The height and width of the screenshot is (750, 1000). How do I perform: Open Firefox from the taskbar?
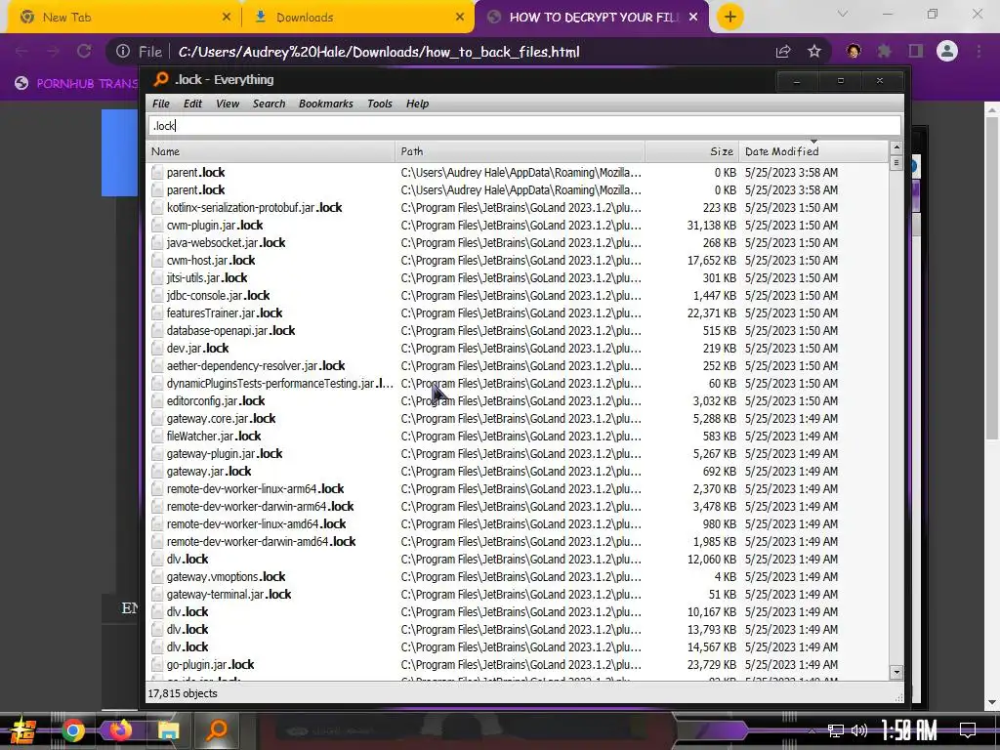tap(120, 729)
